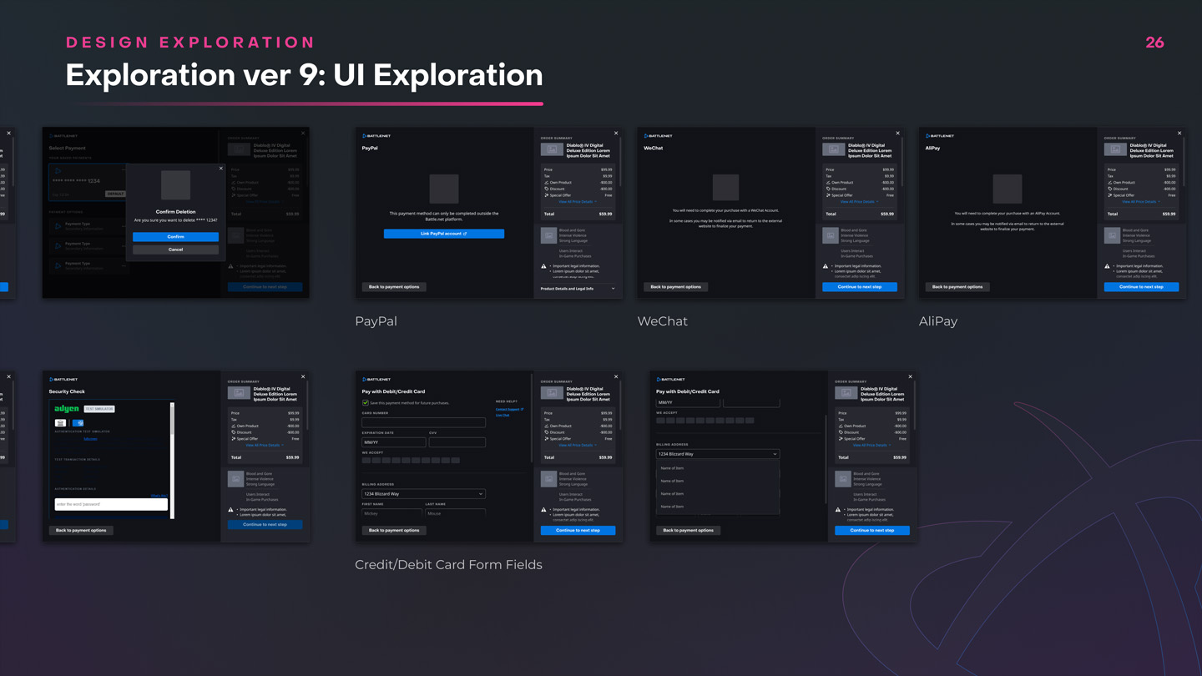Collapse the expanded 1234 Blizzard Way address dropdown
The image size is (1202, 676).
(717, 454)
